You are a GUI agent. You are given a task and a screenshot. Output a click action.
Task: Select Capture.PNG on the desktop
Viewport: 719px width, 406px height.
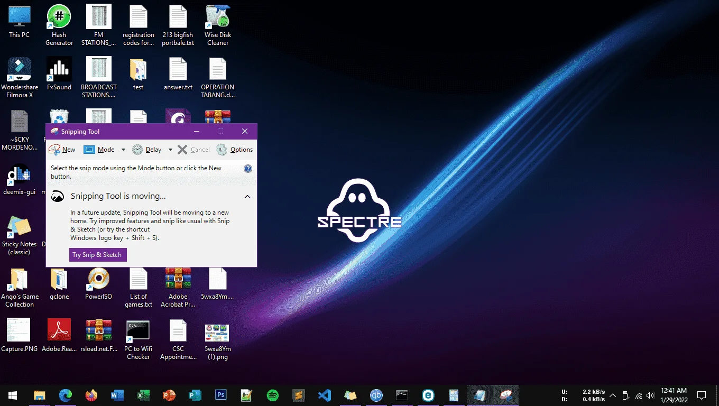point(20,335)
